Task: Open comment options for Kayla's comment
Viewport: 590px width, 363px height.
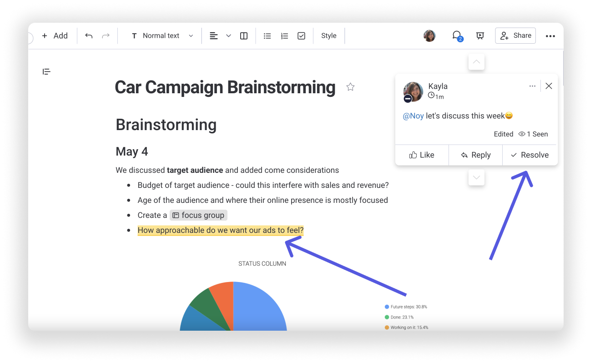Action: pos(532,86)
